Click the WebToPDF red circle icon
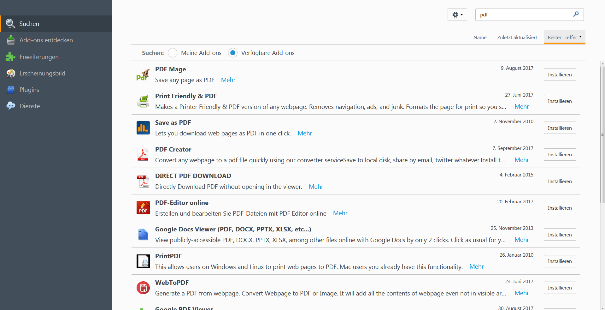This screenshot has width=605, height=310. pos(143,288)
